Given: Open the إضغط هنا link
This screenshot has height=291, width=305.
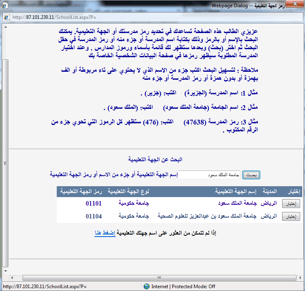Looking at the screenshot, I should (x=105, y=233).
